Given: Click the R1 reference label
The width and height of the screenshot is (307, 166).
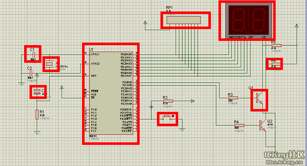Looking at the screenshot, I should click(x=42, y=112).
